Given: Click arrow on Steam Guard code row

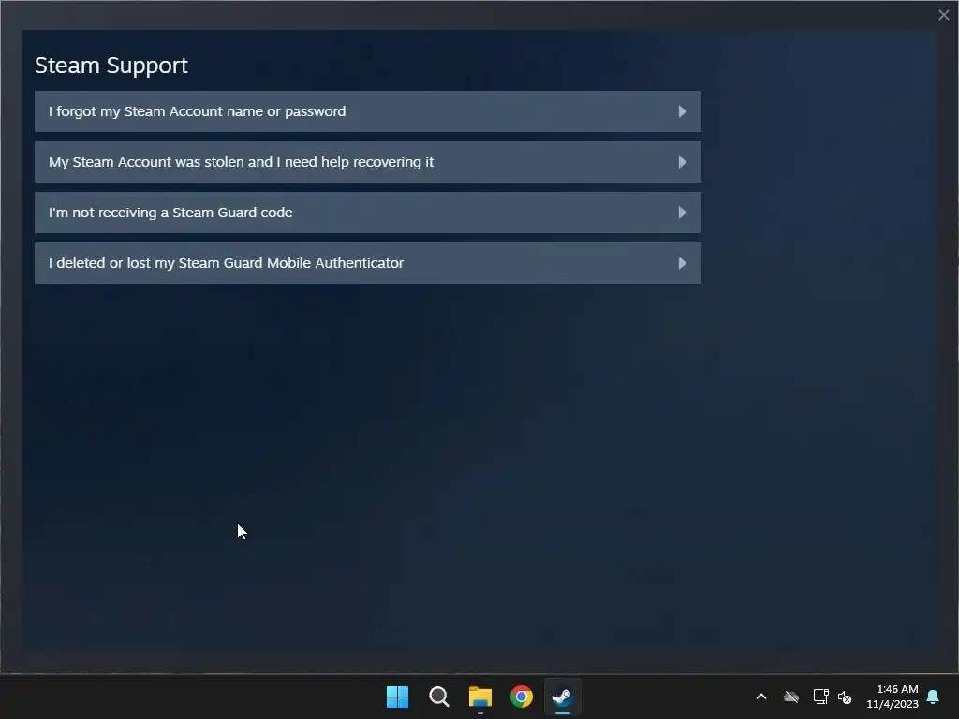Looking at the screenshot, I should (682, 213).
